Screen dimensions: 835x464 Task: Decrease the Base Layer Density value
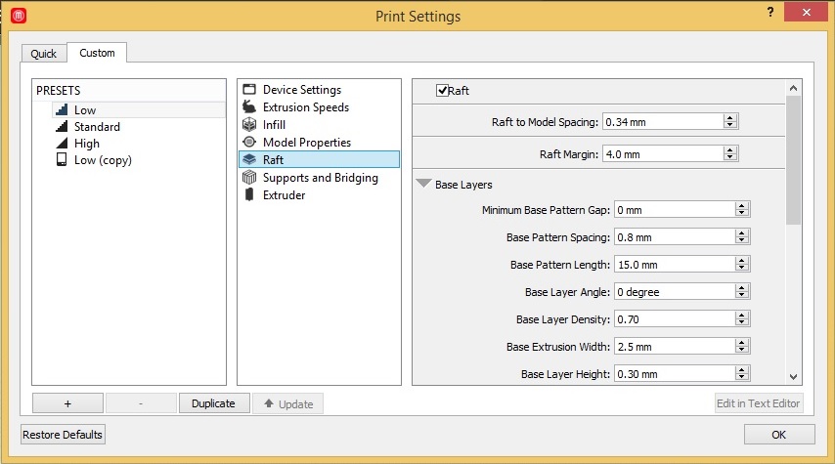point(742,322)
